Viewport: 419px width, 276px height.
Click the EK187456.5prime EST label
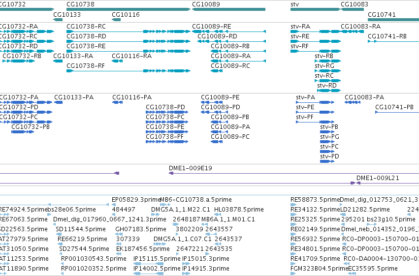click(x=143, y=249)
